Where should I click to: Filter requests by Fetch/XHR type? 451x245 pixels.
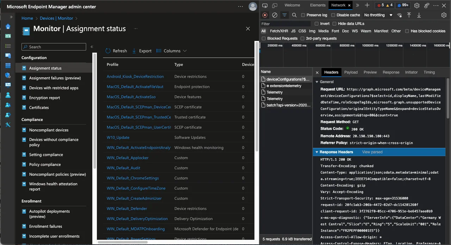pos(279,31)
